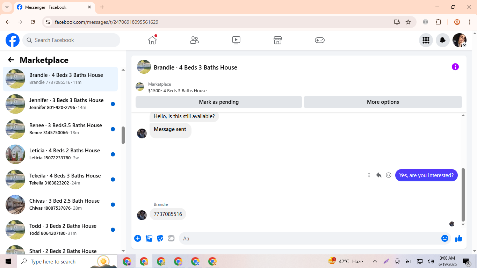Open the Marketplace storefront icon

click(278, 40)
